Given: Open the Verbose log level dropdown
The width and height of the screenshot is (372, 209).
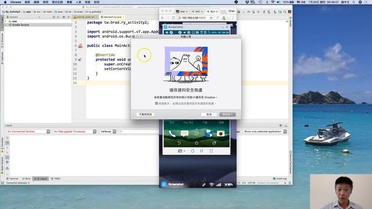Looking at the screenshot, I should coord(108,131).
